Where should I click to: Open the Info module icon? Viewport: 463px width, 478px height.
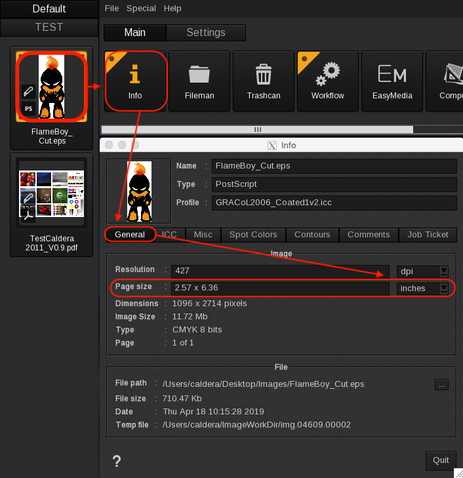coord(134,82)
